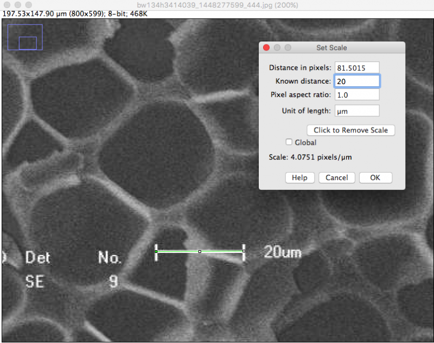Image resolution: width=434 pixels, height=343 pixels.
Task: Click the 'No.' label in the micrograph
Action: (110, 257)
